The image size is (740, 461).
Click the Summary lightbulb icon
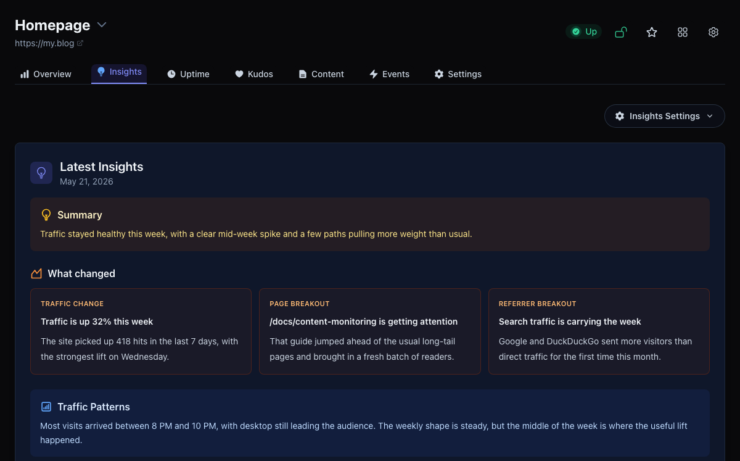click(46, 215)
